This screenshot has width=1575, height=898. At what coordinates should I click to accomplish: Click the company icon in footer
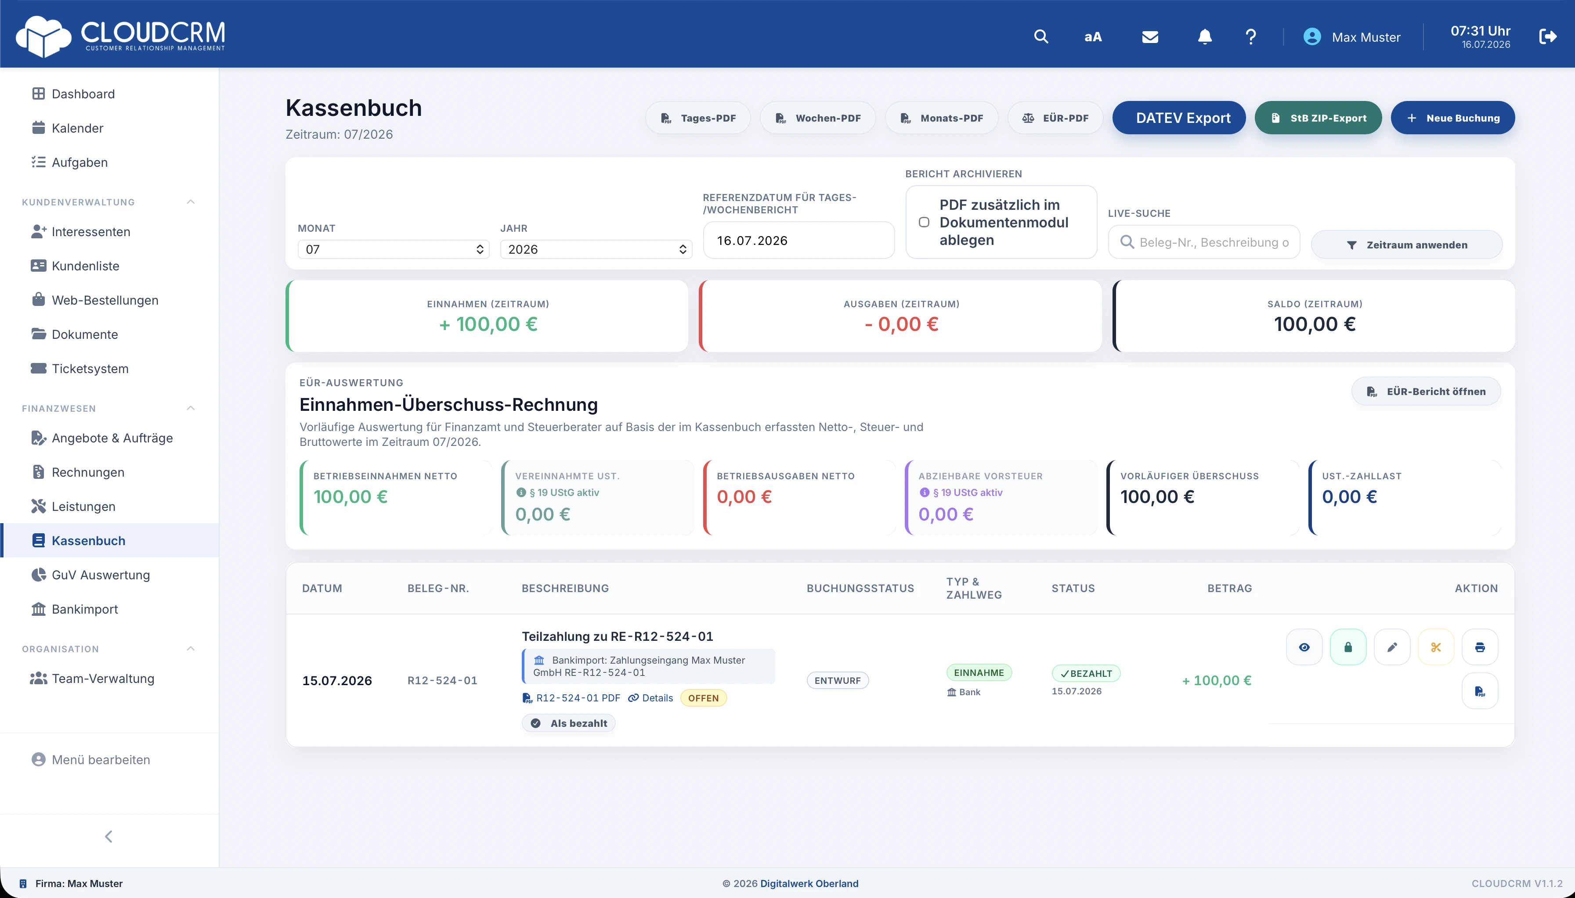click(23, 883)
